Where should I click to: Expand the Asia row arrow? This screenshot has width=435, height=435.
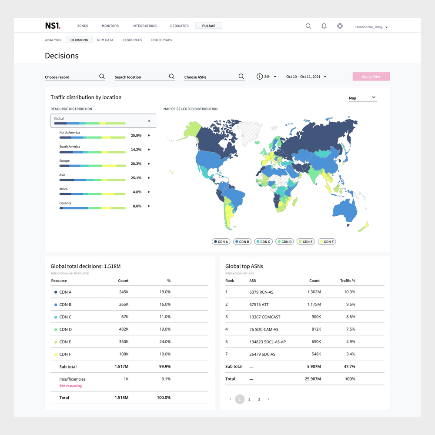click(149, 178)
